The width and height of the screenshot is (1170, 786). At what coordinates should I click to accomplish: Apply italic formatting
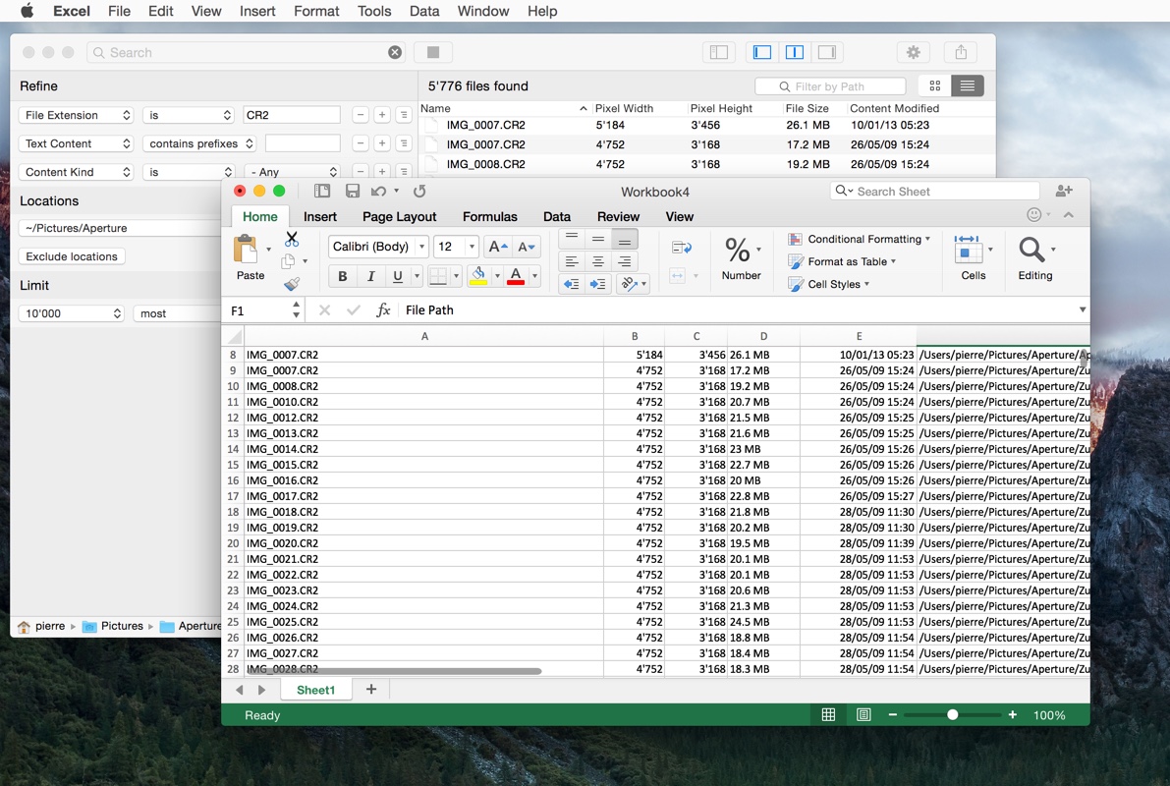pos(369,276)
